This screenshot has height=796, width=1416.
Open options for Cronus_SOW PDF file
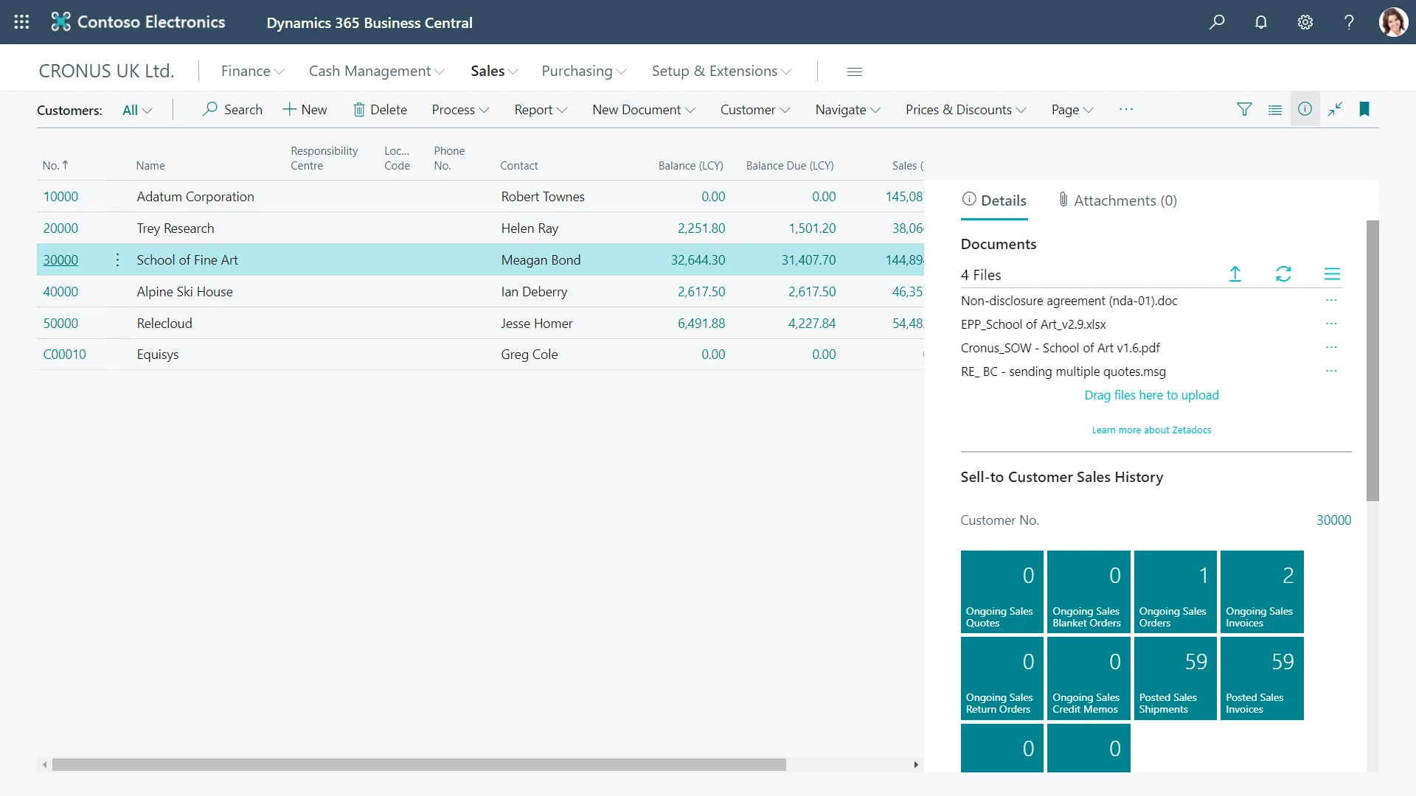pos(1331,347)
